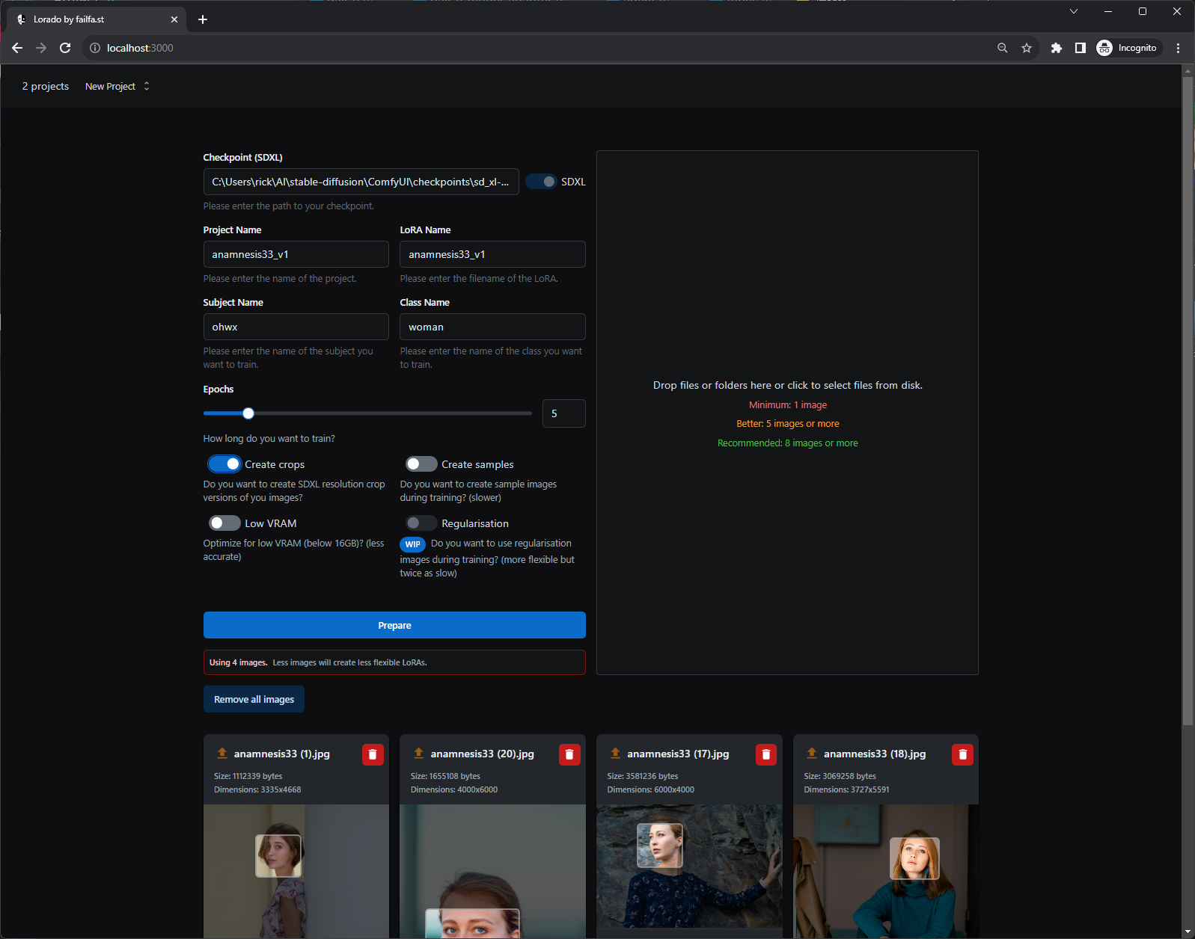Screen dimensions: 1195x939
Task: Select the Lorado by failfa.st browser tab
Action: pos(97,19)
